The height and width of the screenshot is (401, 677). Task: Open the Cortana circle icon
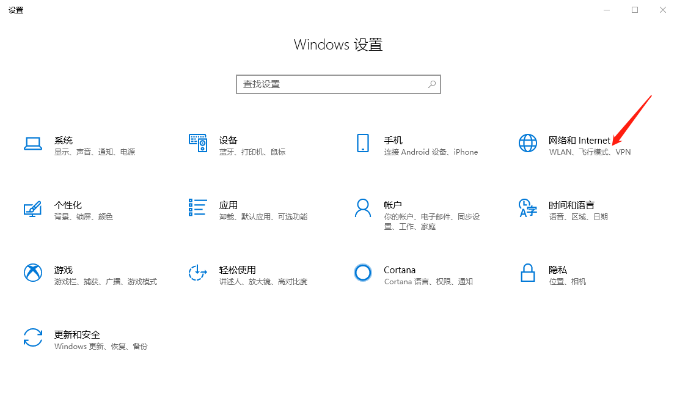[363, 273]
